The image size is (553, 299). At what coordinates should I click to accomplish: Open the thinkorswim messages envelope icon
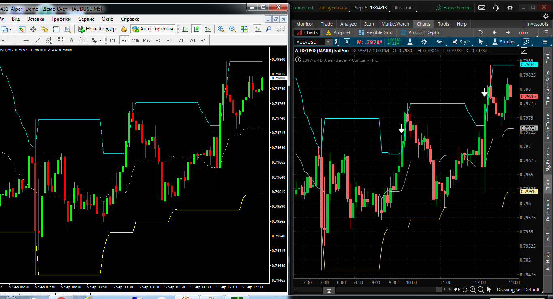pos(482,8)
